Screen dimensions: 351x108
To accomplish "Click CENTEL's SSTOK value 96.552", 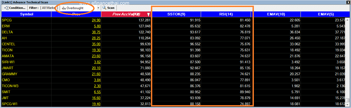I will pos(195,44).
